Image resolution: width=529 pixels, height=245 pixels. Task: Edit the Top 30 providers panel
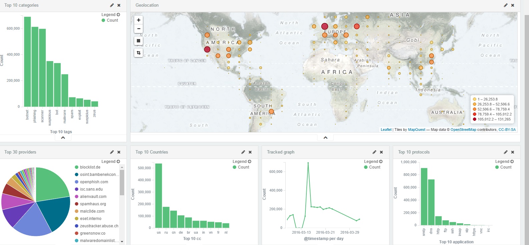click(112, 152)
